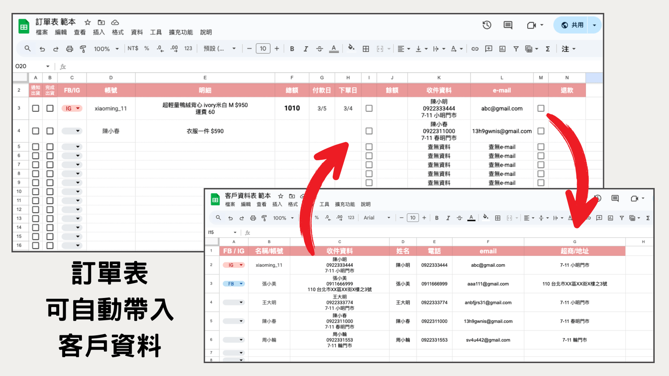Open the 擴充功能 menu in 訂單表 window

tap(181, 33)
